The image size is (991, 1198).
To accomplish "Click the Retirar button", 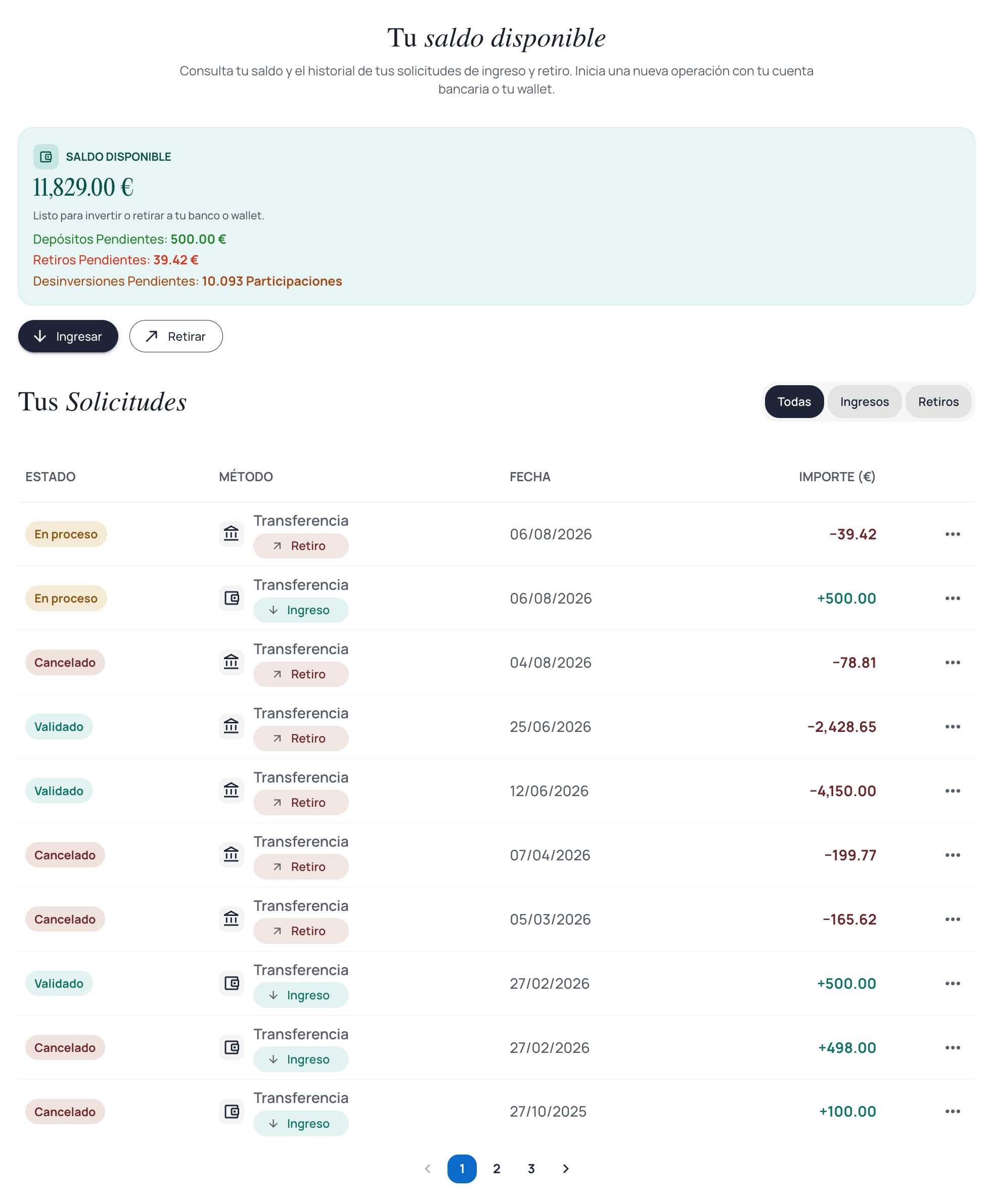I will pos(176,336).
